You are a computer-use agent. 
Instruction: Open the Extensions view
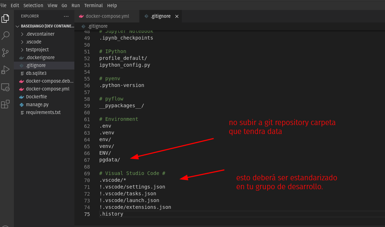click(5, 104)
